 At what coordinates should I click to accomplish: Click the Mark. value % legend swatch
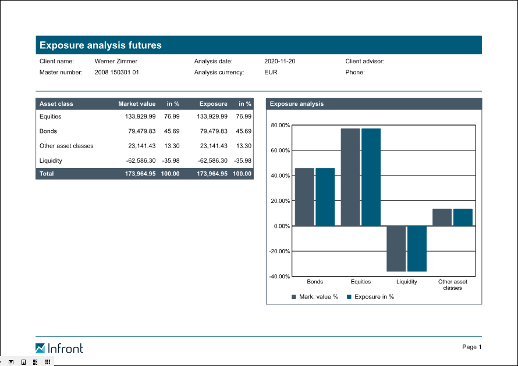point(294,297)
